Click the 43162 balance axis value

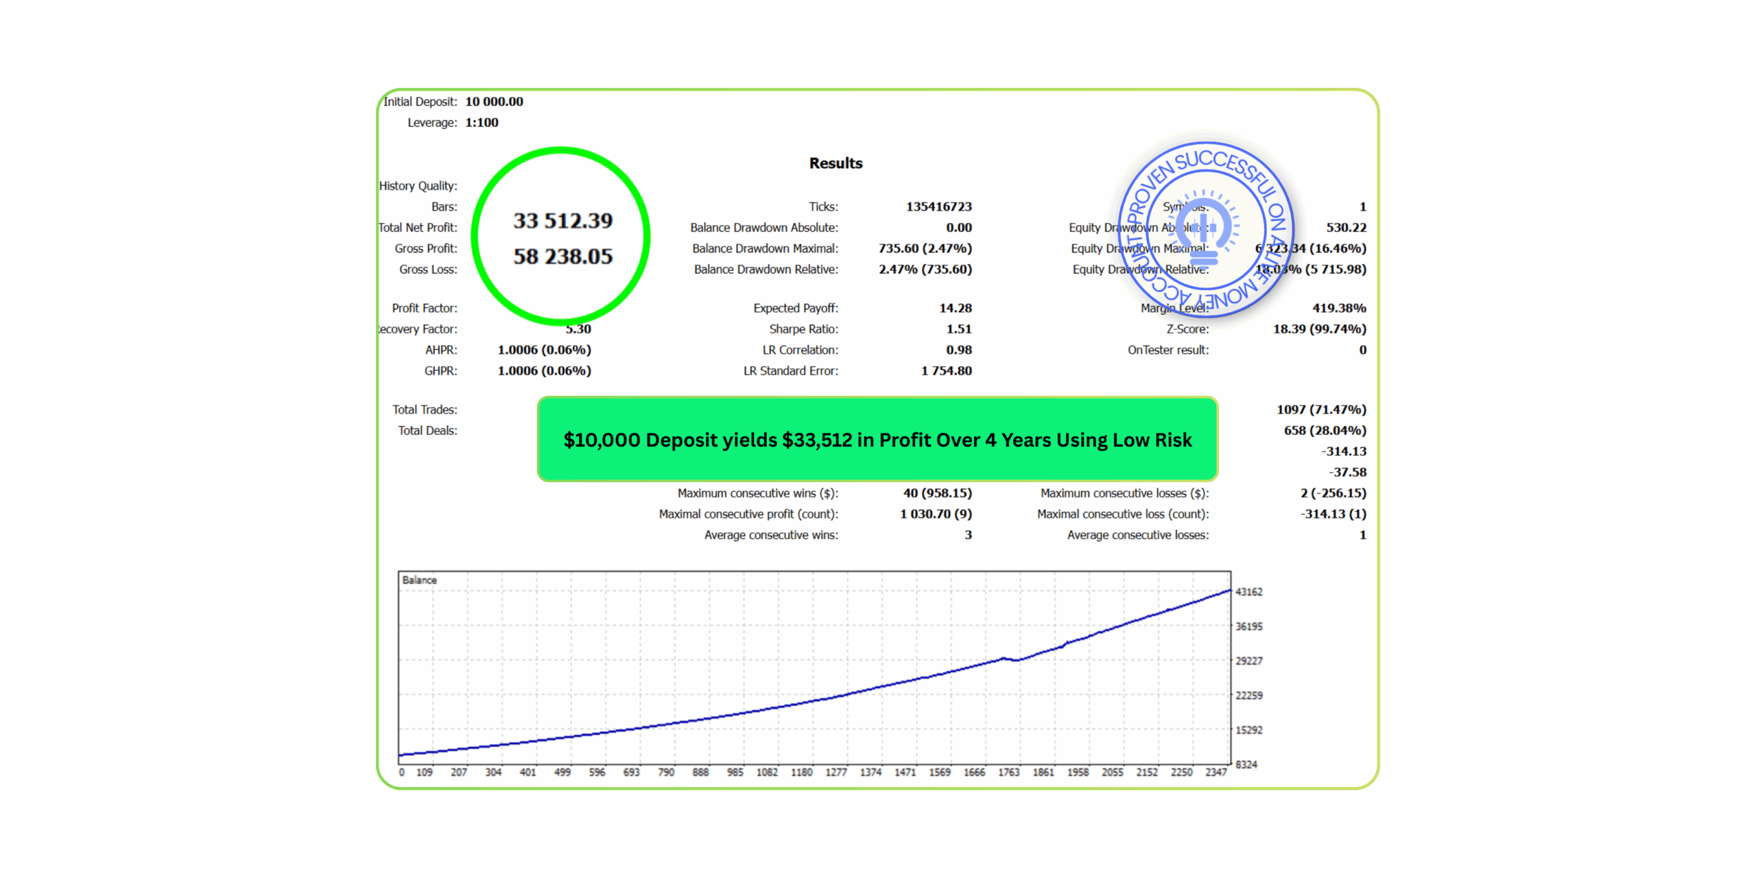pos(1248,591)
